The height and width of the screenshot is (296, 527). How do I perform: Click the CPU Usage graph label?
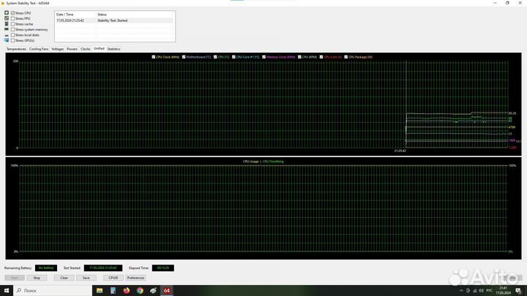[x=251, y=162]
